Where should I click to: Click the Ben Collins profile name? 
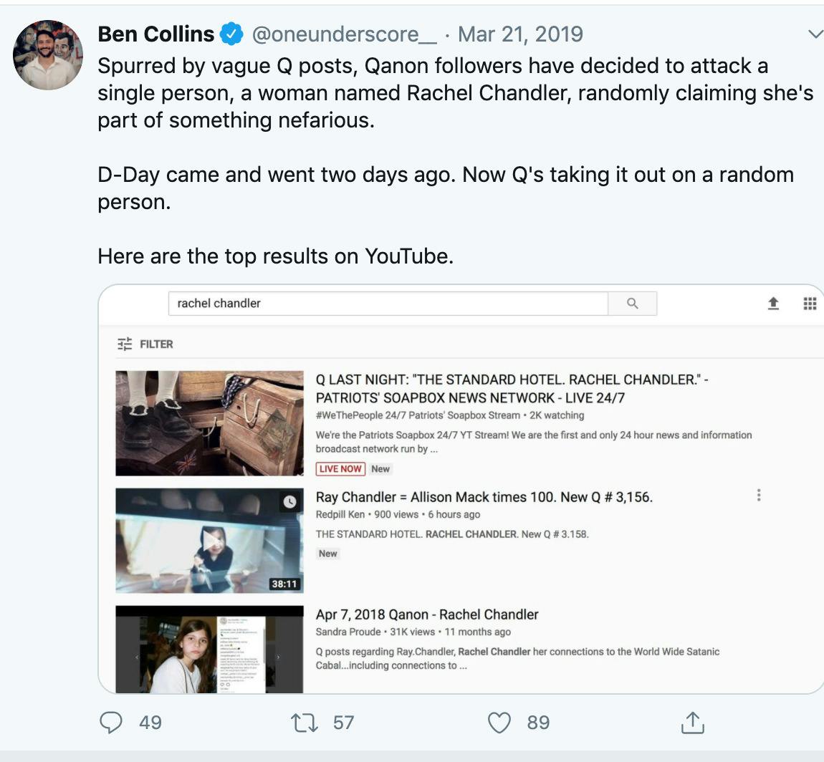(x=156, y=34)
